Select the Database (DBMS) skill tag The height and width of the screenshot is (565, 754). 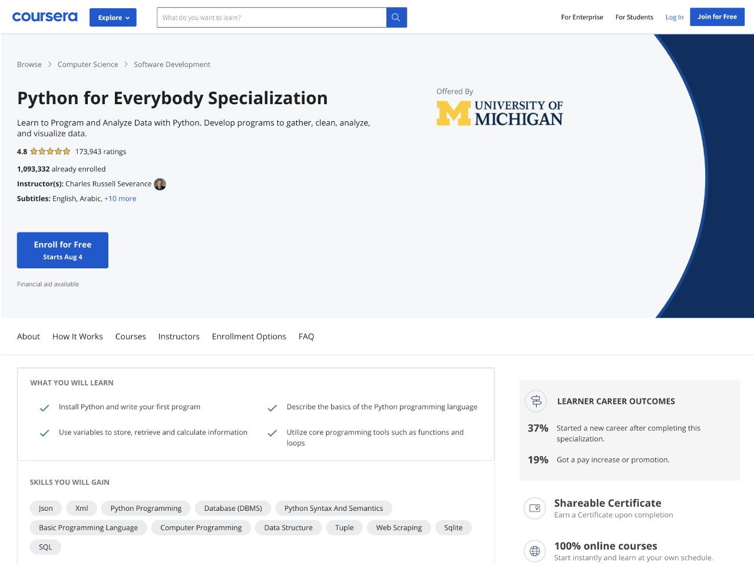click(x=233, y=508)
